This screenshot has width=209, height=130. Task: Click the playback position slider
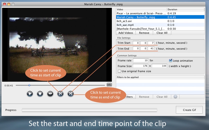coord(29,85)
